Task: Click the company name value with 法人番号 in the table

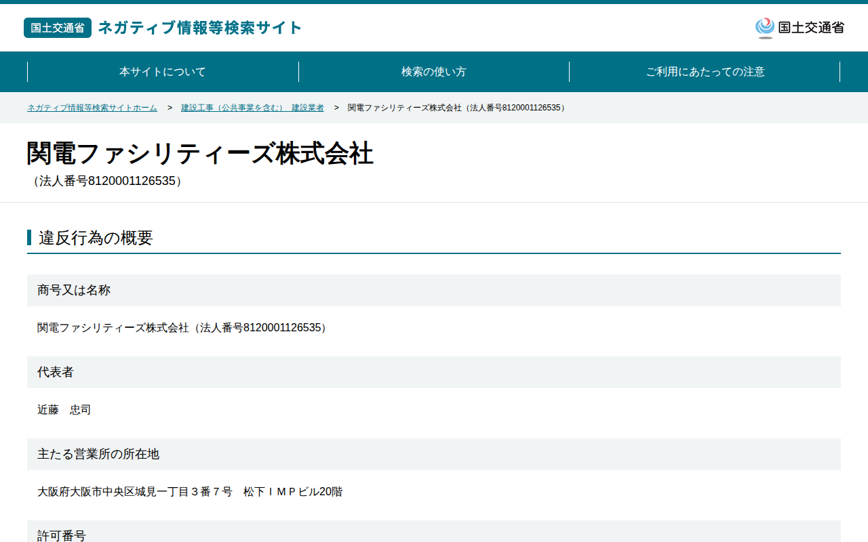Action: click(184, 328)
